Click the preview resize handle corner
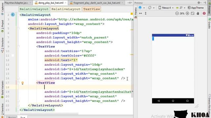The image size is (211, 118). pos(196,106)
